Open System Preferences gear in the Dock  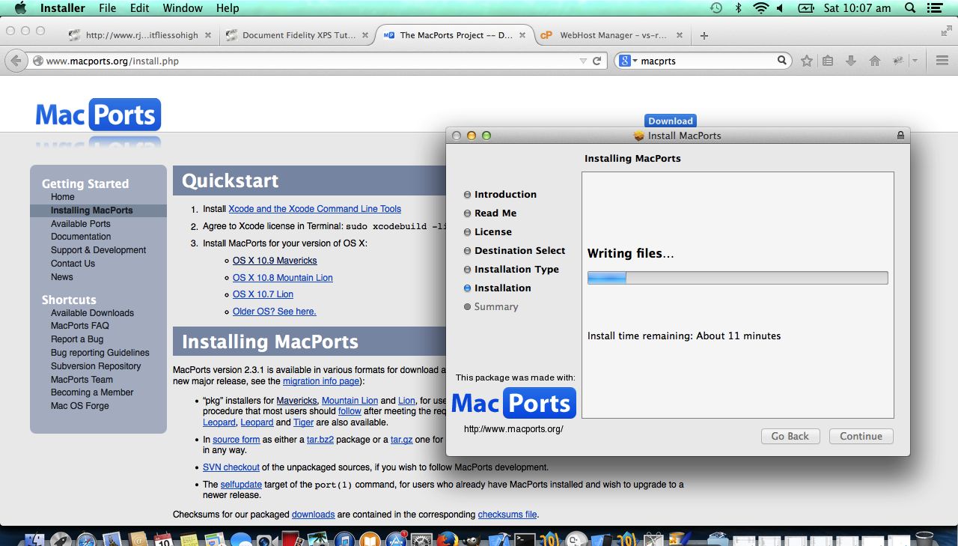point(421,539)
